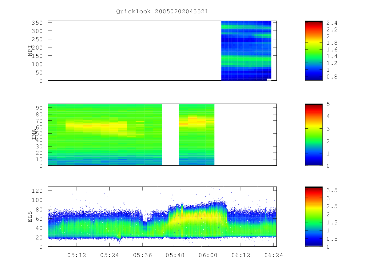
Task: Choose the 1.5 label on ELS colorbar
Action: 332,223
